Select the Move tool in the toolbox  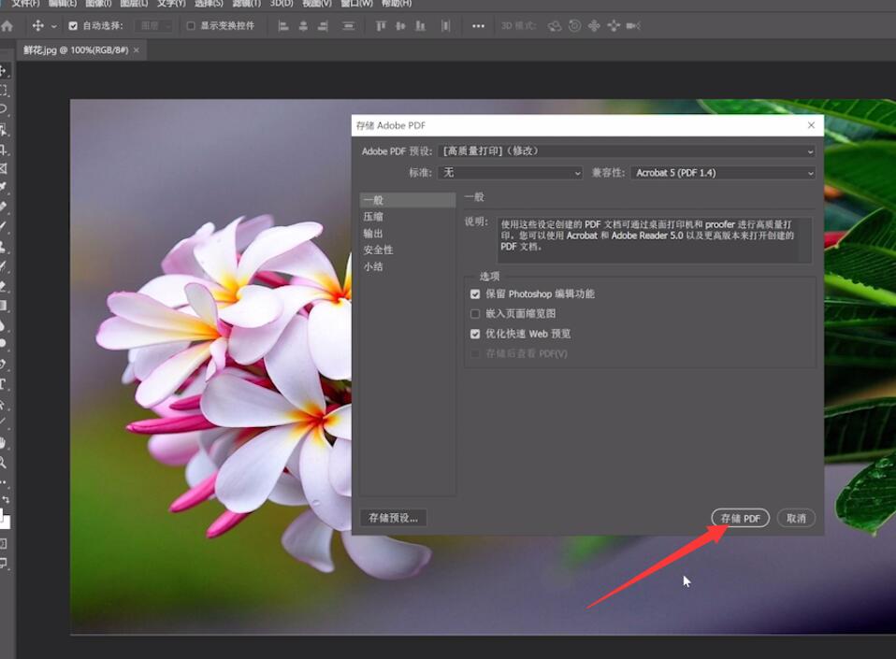point(4,71)
